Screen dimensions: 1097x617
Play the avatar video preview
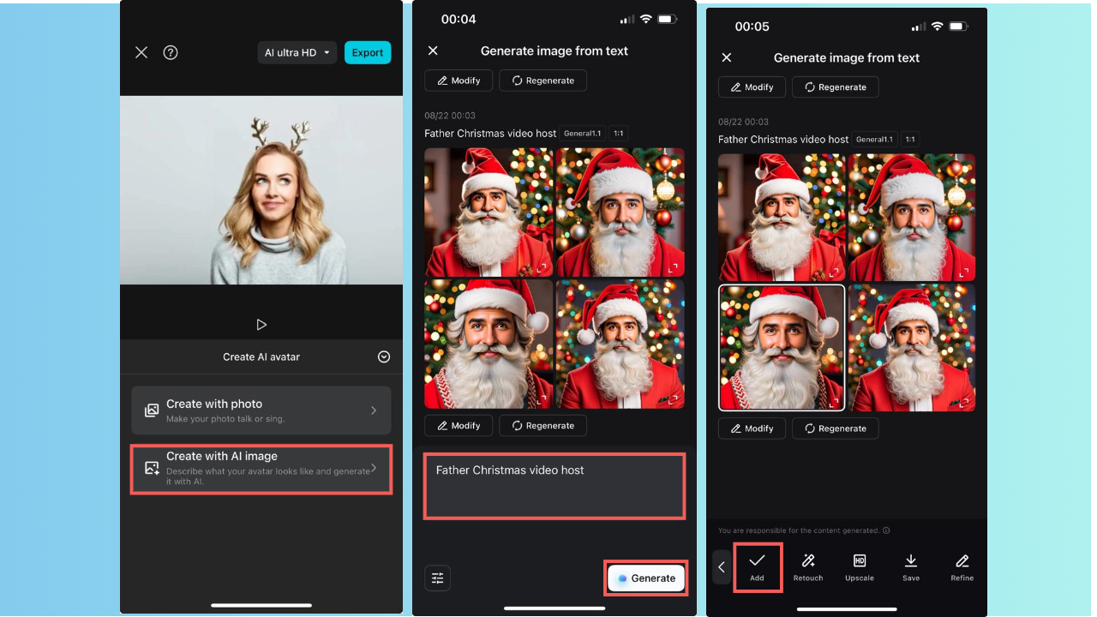click(261, 324)
